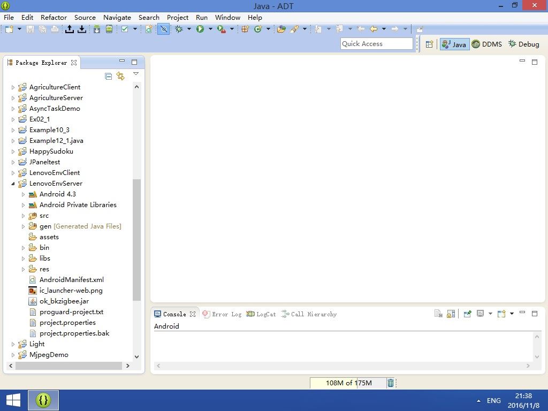Select project.properties.bak file
The height and width of the screenshot is (411, 548).
(x=74, y=333)
